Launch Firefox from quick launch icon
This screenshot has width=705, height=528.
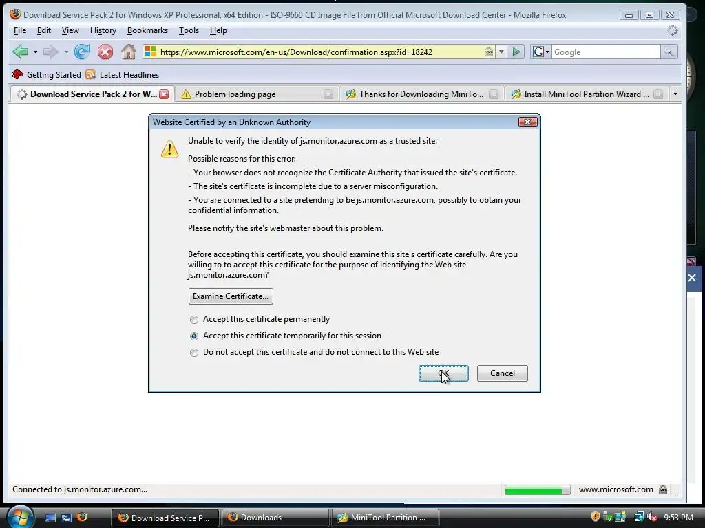83,517
